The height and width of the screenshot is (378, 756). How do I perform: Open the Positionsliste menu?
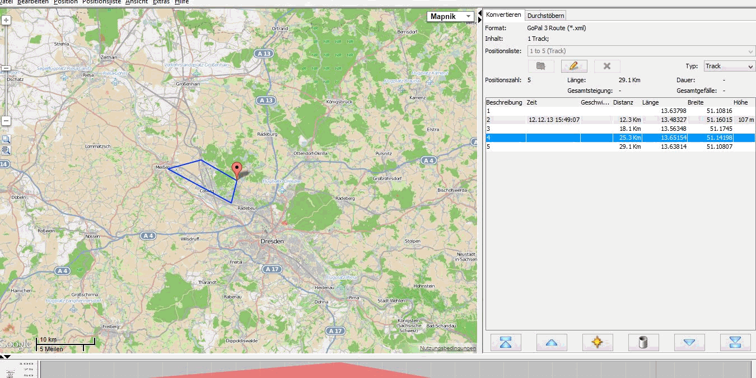click(x=101, y=2)
